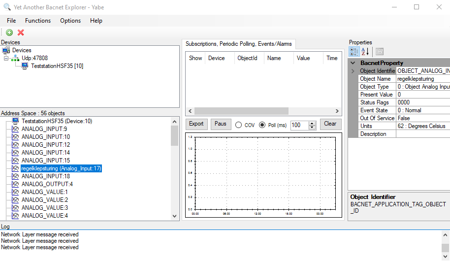The height and width of the screenshot is (261, 450).
Task: Select the Alphabetical sort icon in Properties
Action: click(365, 52)
